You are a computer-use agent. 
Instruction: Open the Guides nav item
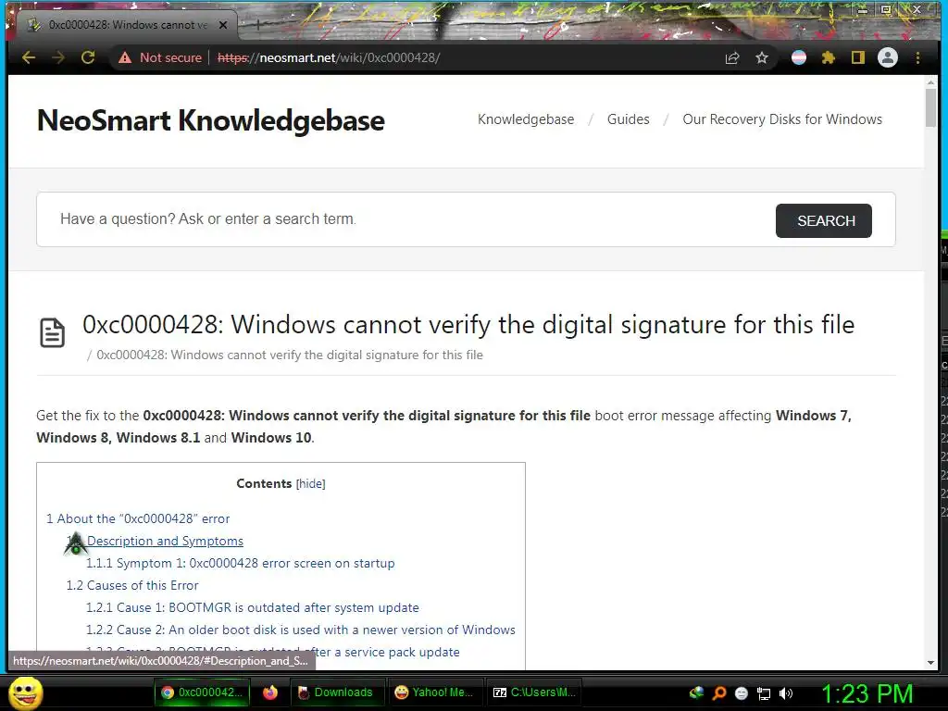click(629, 119)
